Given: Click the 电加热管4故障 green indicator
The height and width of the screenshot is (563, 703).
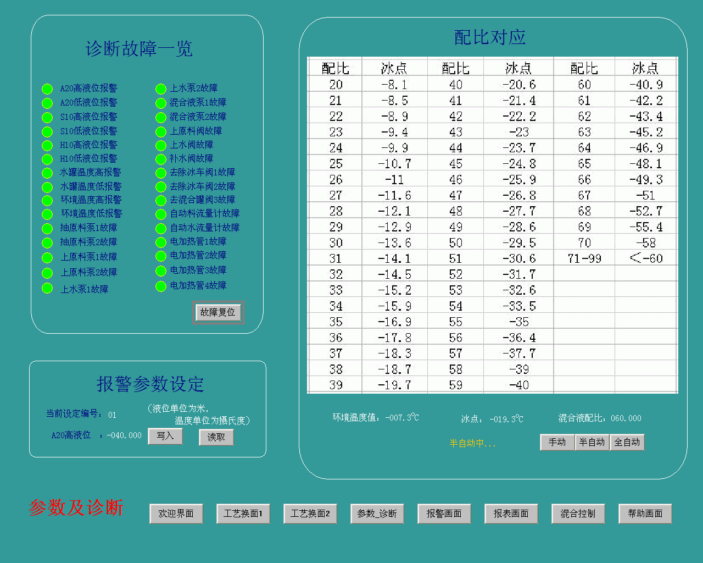Looking at the screenshot, I should [x=160, y=286].
